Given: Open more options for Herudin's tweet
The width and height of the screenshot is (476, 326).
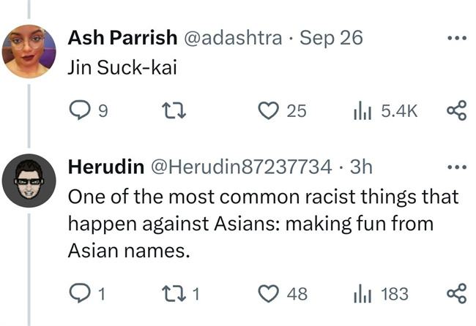Looking at the screenshot, I should click(455, 167).
